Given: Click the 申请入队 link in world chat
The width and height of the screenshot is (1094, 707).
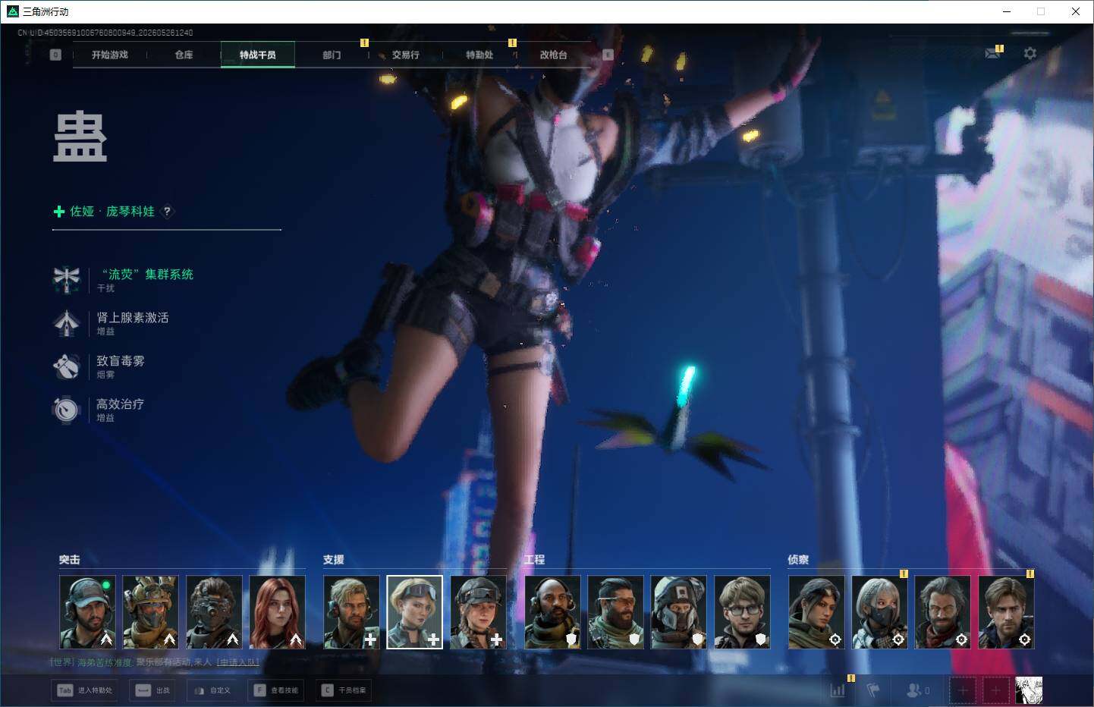Looking at the screenshot, I should [x=238, y=662].
